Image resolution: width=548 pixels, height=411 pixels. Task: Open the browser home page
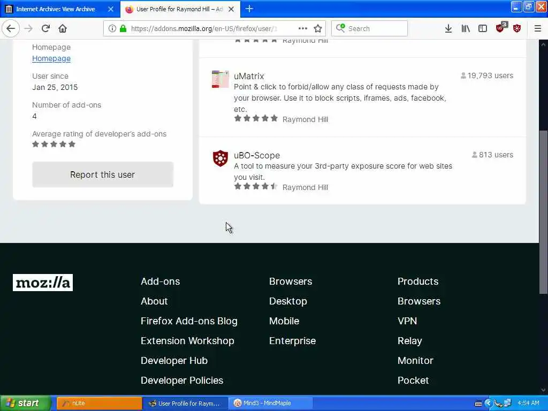[63, 28]
